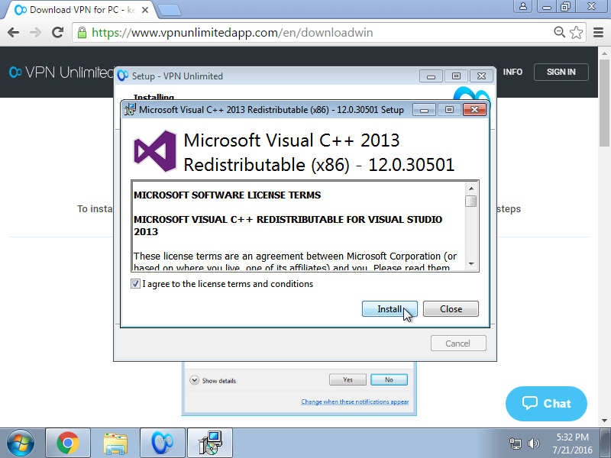This screenshot has width=611, height=458.
Task: Open Chrome hamburger menu
Action: [598, 33]
